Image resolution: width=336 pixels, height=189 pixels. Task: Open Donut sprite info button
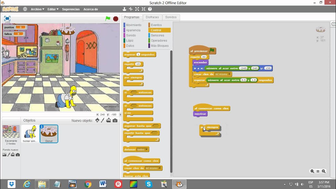pos(42,127)
